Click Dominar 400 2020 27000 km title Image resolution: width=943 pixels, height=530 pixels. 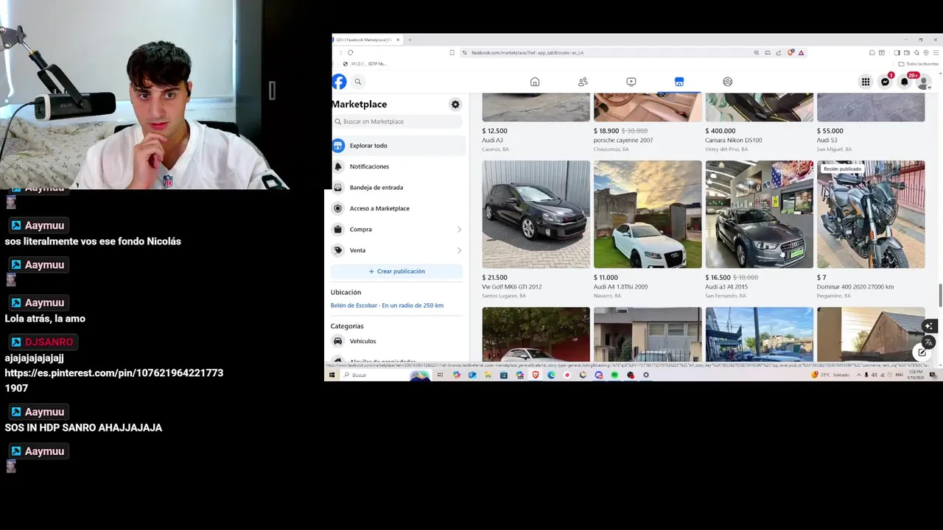855,287
